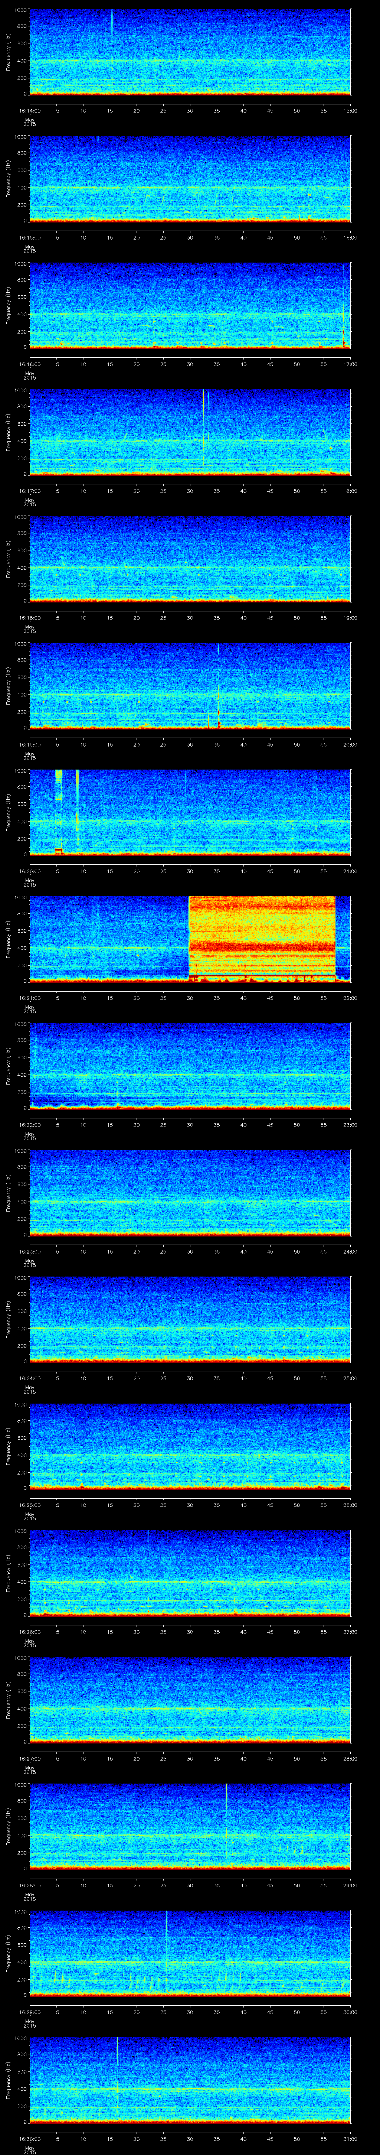Screen dimensions: 380x2155
Task: Click the 31:00 end label on last panel
Action: pyautogui.click(x=351, y=2138)
